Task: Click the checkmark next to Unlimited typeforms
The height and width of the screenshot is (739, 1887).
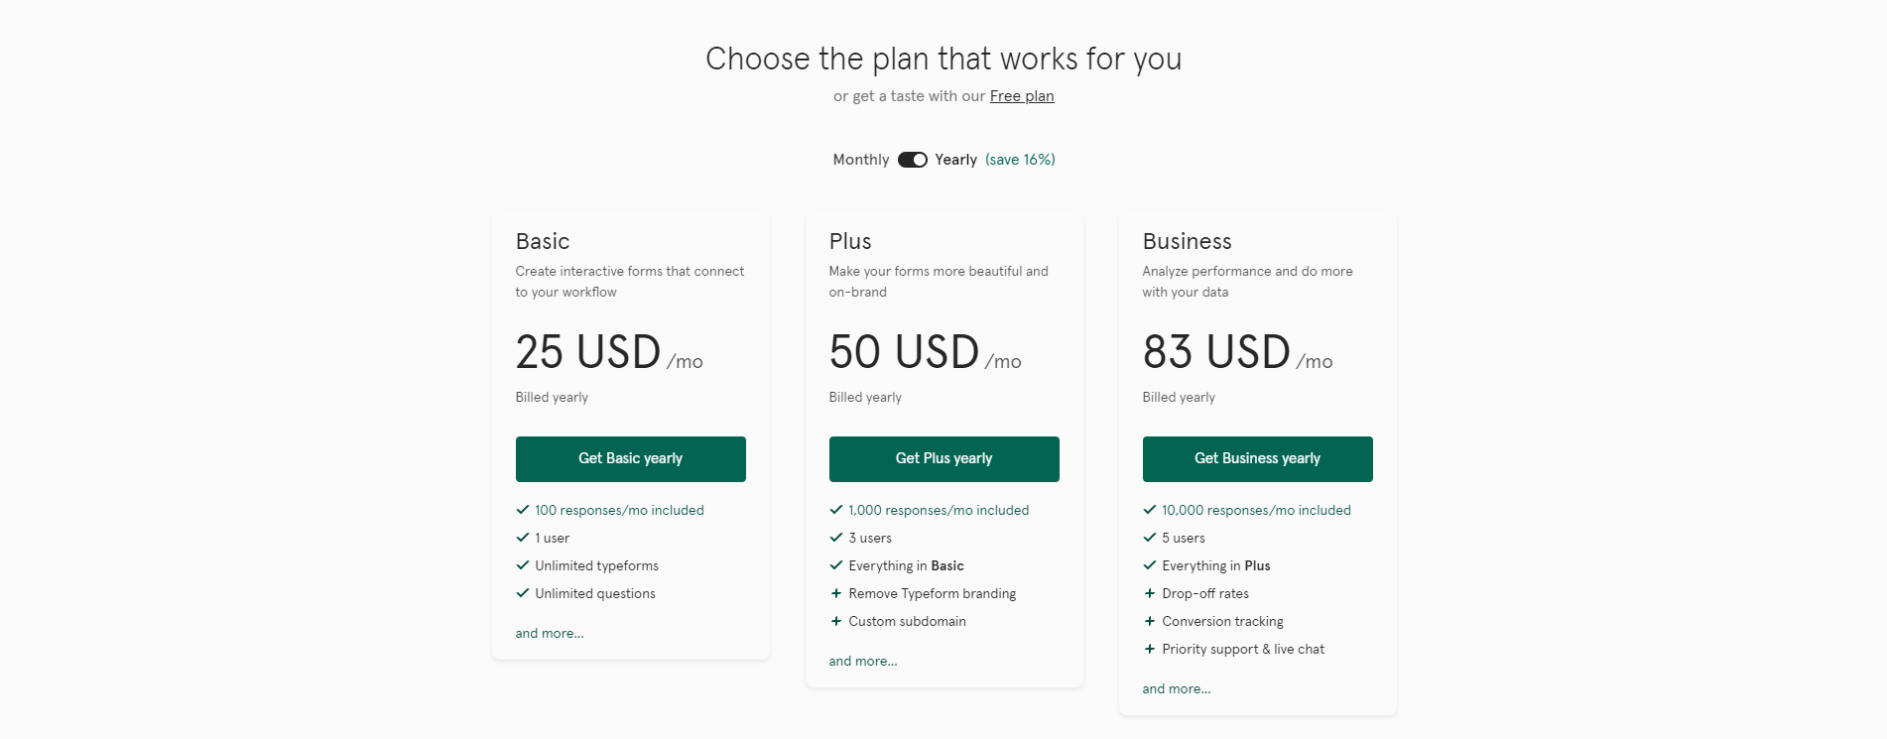Action: (x=523, y=565)
